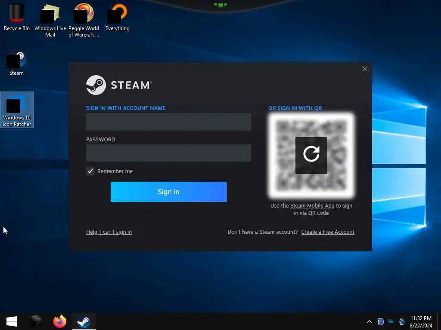The width and height of the screenshot is (441, 330).
Task: Show hidden system tray icons
Action: [x=370, y=321]
